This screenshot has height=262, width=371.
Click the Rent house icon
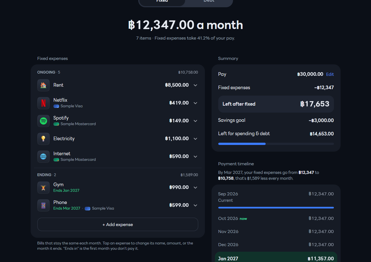click(x=43, y=85)
